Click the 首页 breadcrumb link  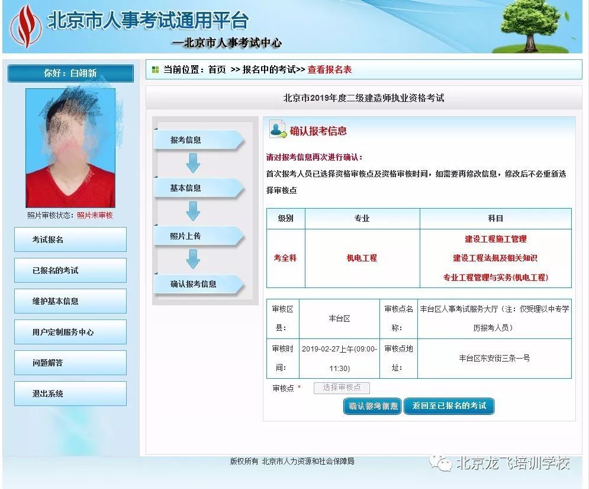217,69
